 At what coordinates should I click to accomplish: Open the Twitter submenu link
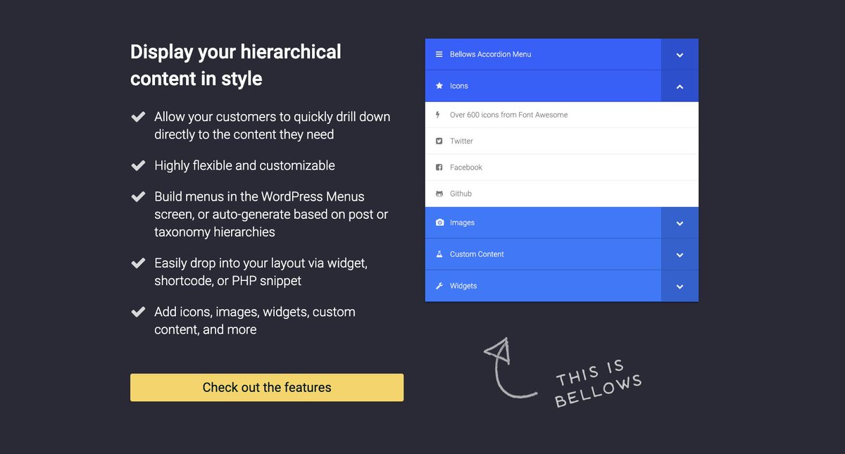[562, 141]
